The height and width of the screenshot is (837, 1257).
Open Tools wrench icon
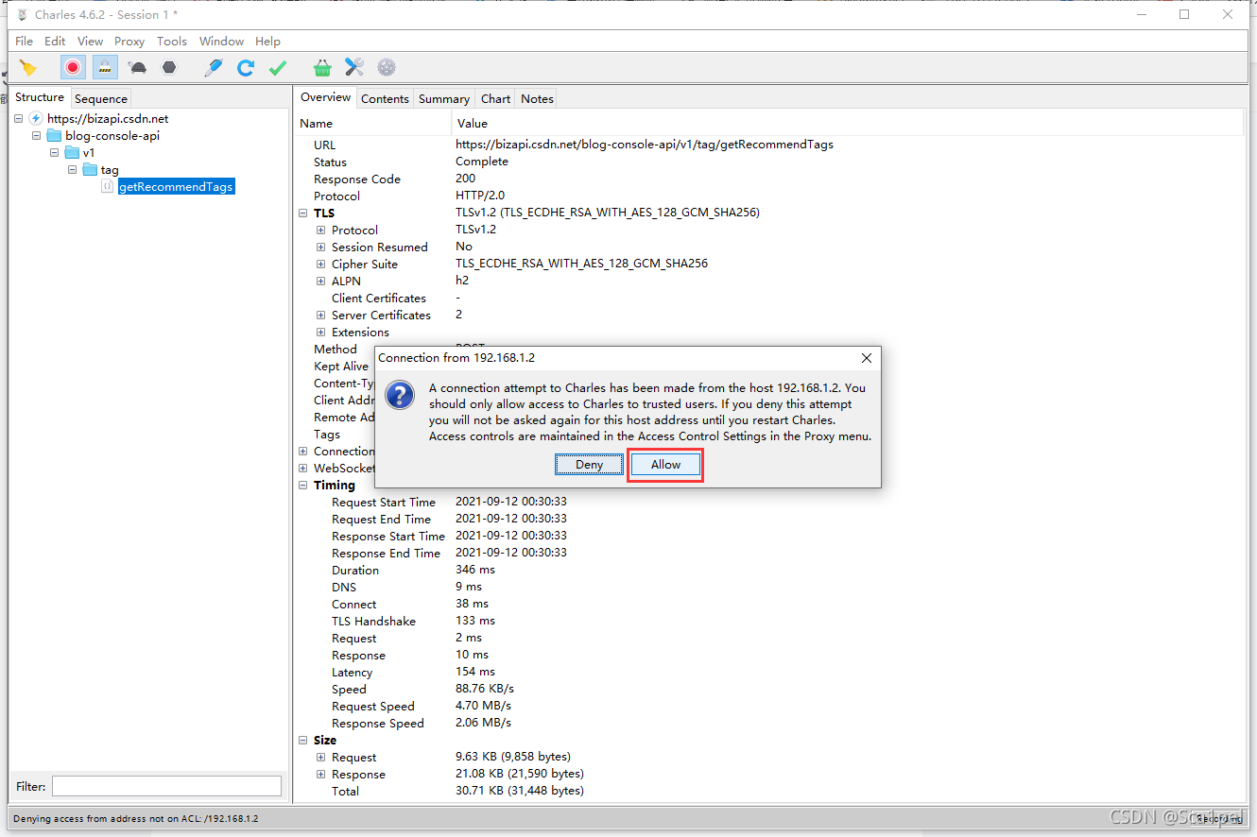tap(354, 67)
